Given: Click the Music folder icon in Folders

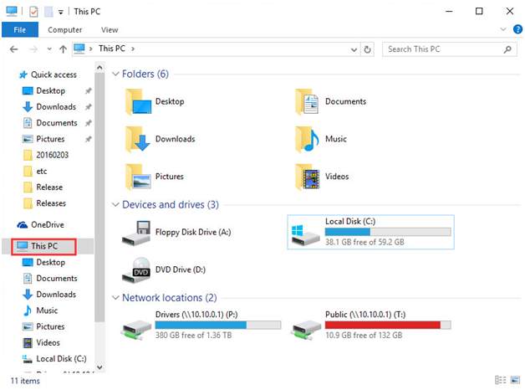Looking at the screenshot, I should click(308, 139).
